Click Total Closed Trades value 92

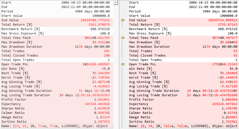point(235,55)
